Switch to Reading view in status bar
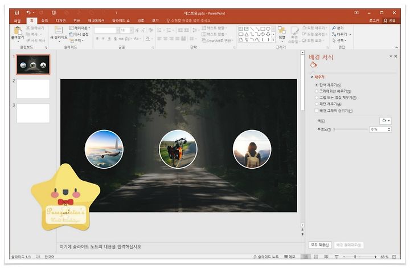Image resolution: width=410 pixels, height=268 pixels. pos(326,257)
